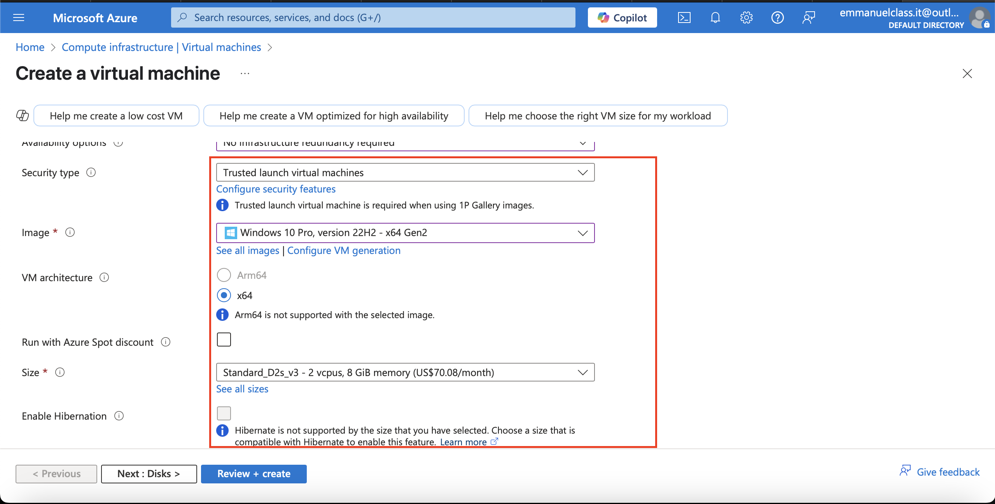Click Review + create button
The width and height of the screenshot is (995, 504).
[x=254, y=474]
